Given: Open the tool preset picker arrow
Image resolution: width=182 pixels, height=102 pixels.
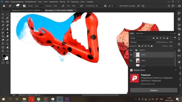Looking at the screenshot, I should pyautogui.click(x=13, y=6).
